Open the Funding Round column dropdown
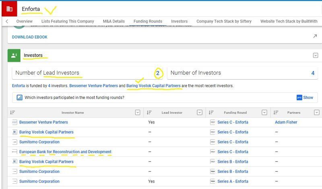Screen dimensions: 322x189 click(264, 113)
